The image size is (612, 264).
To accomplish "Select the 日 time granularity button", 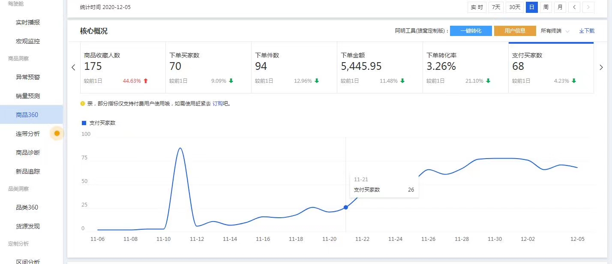I will 531,7.
